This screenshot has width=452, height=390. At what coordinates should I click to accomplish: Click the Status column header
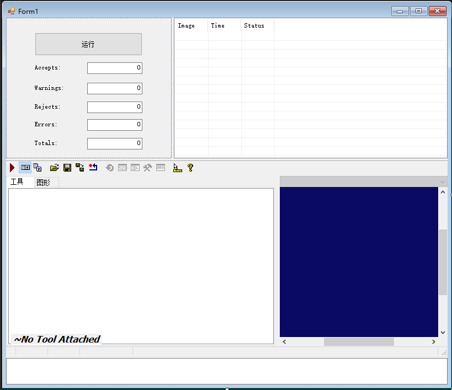[x=257, y=25]
